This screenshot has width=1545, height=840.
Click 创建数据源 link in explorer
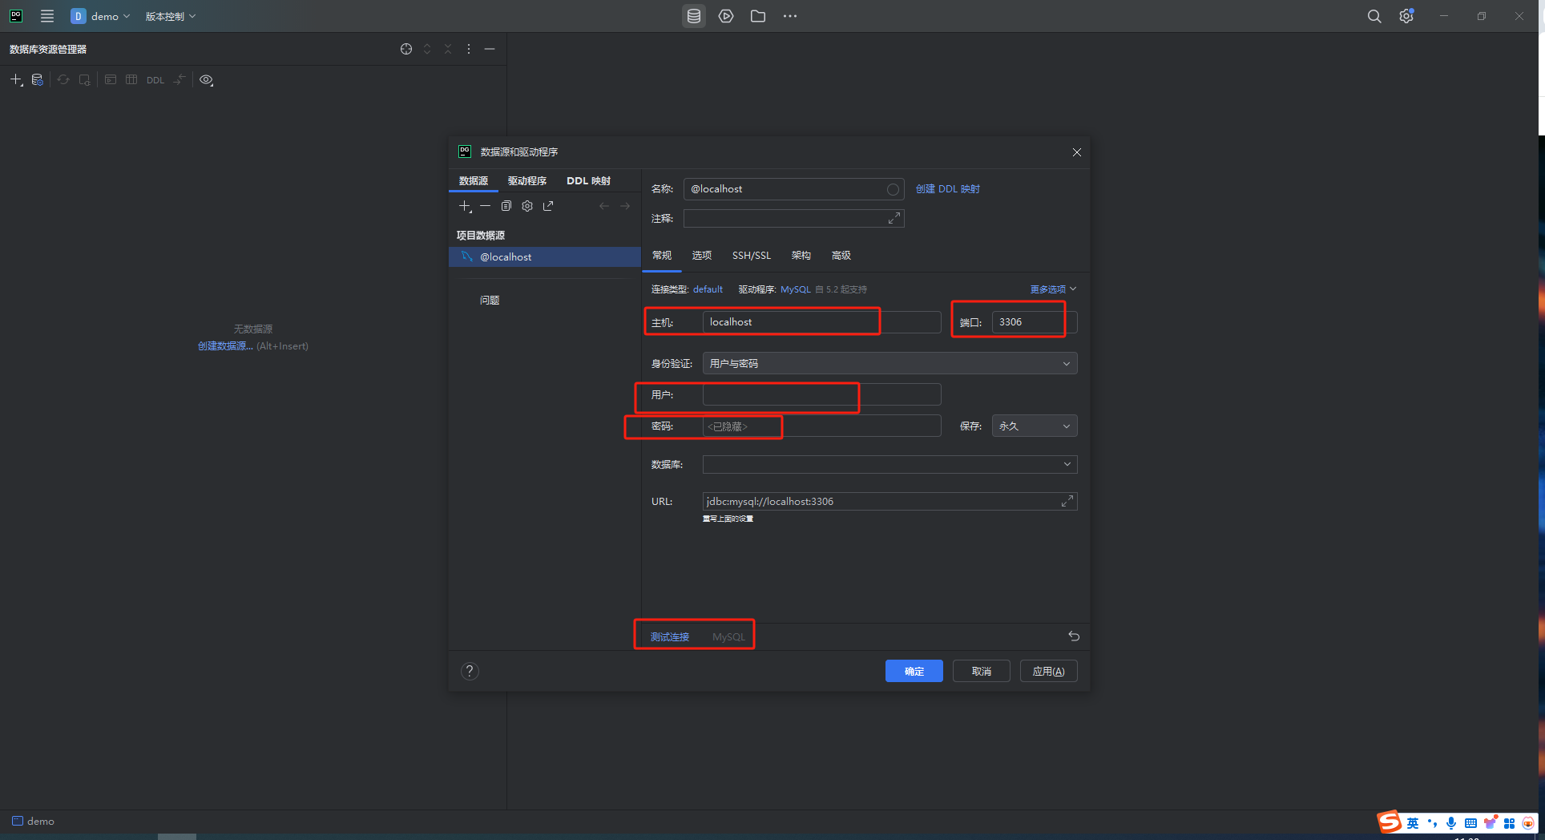point(225,346)
